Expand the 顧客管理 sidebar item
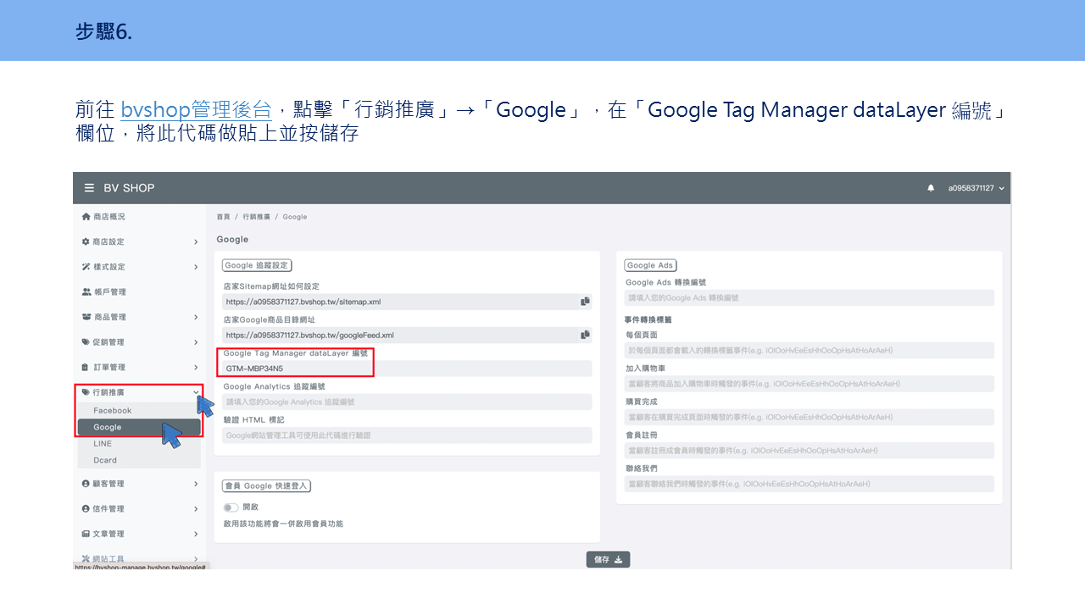 139,484
